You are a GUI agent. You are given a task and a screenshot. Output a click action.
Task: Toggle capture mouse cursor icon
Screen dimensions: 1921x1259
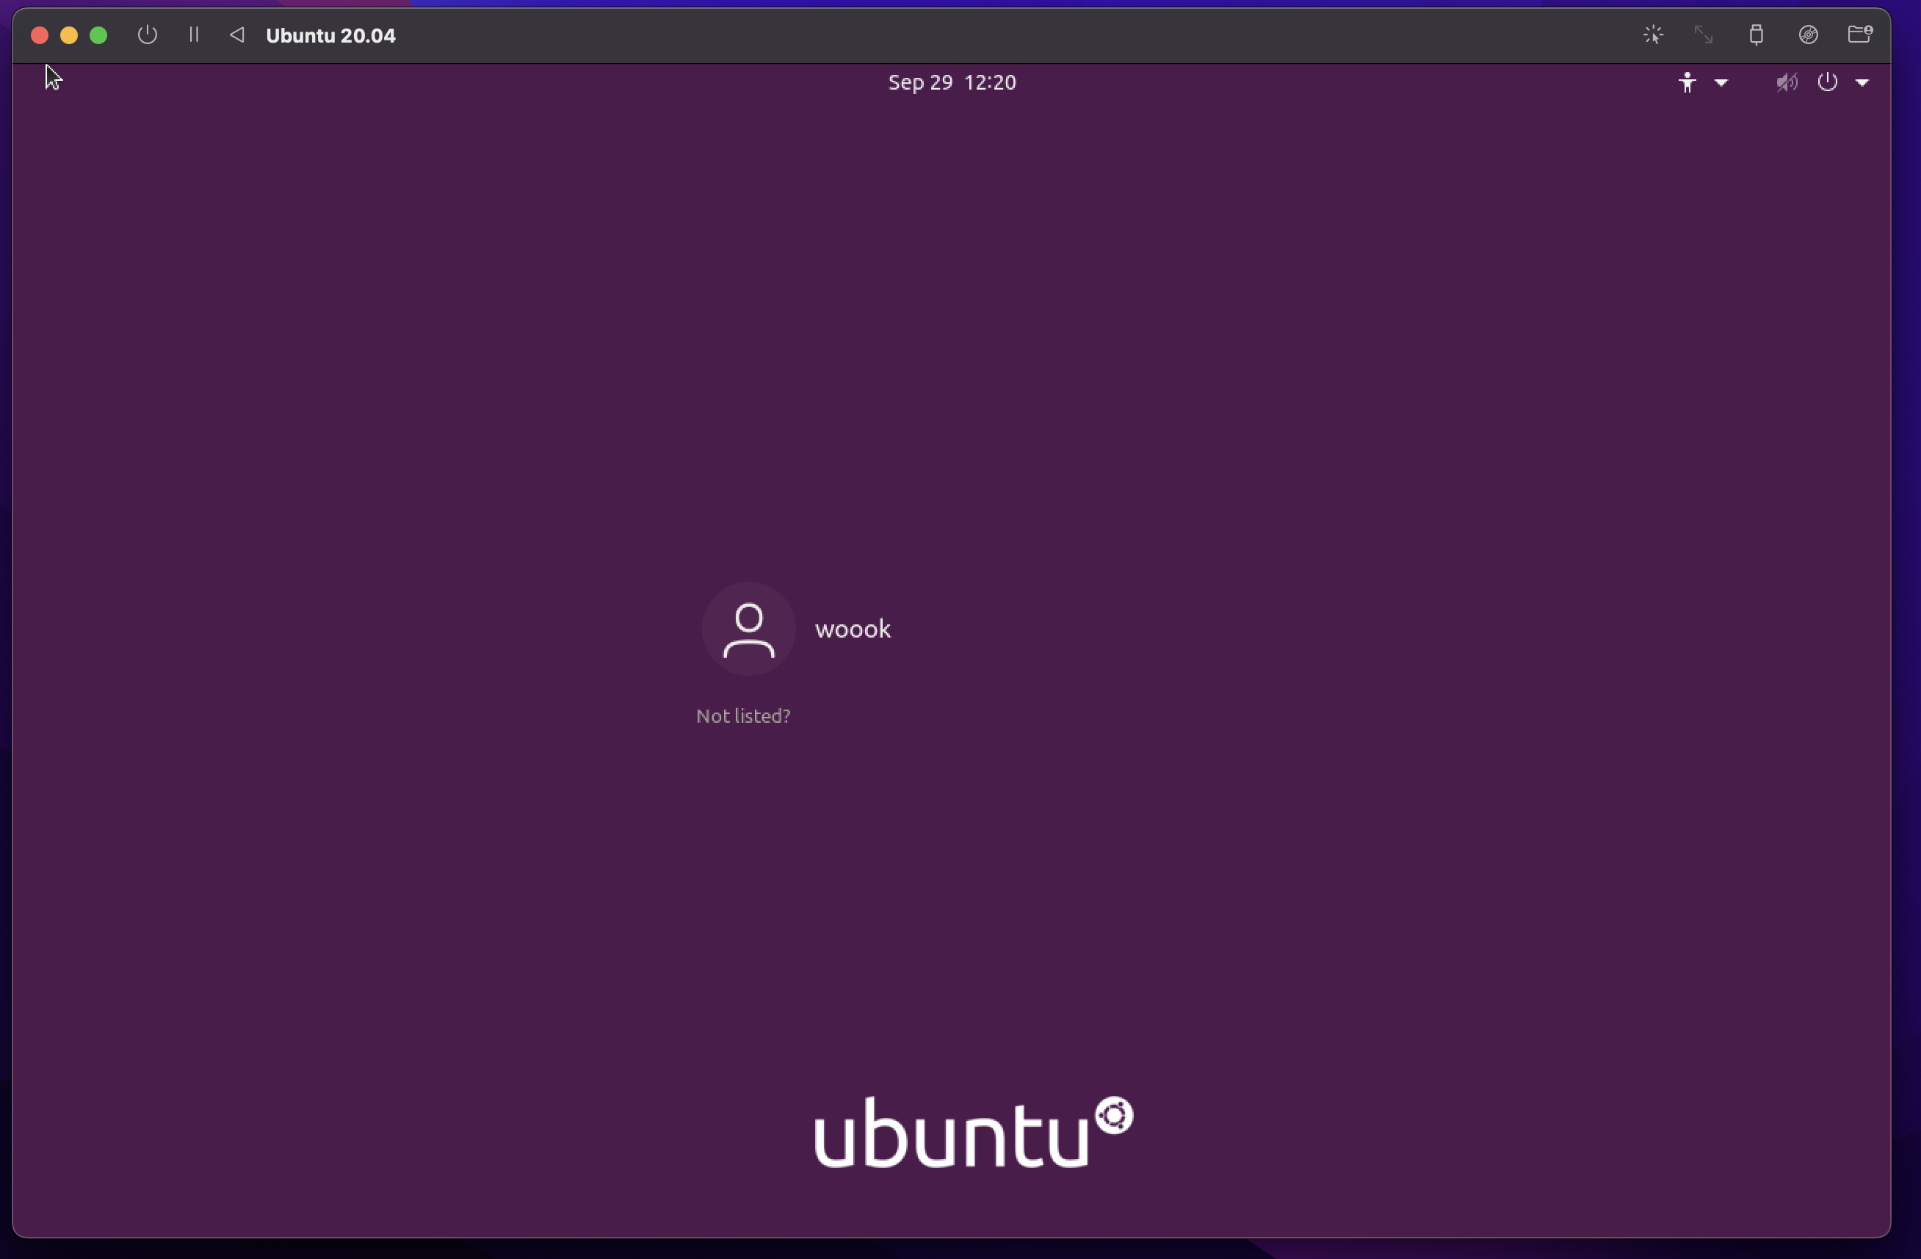[1653, 35]
